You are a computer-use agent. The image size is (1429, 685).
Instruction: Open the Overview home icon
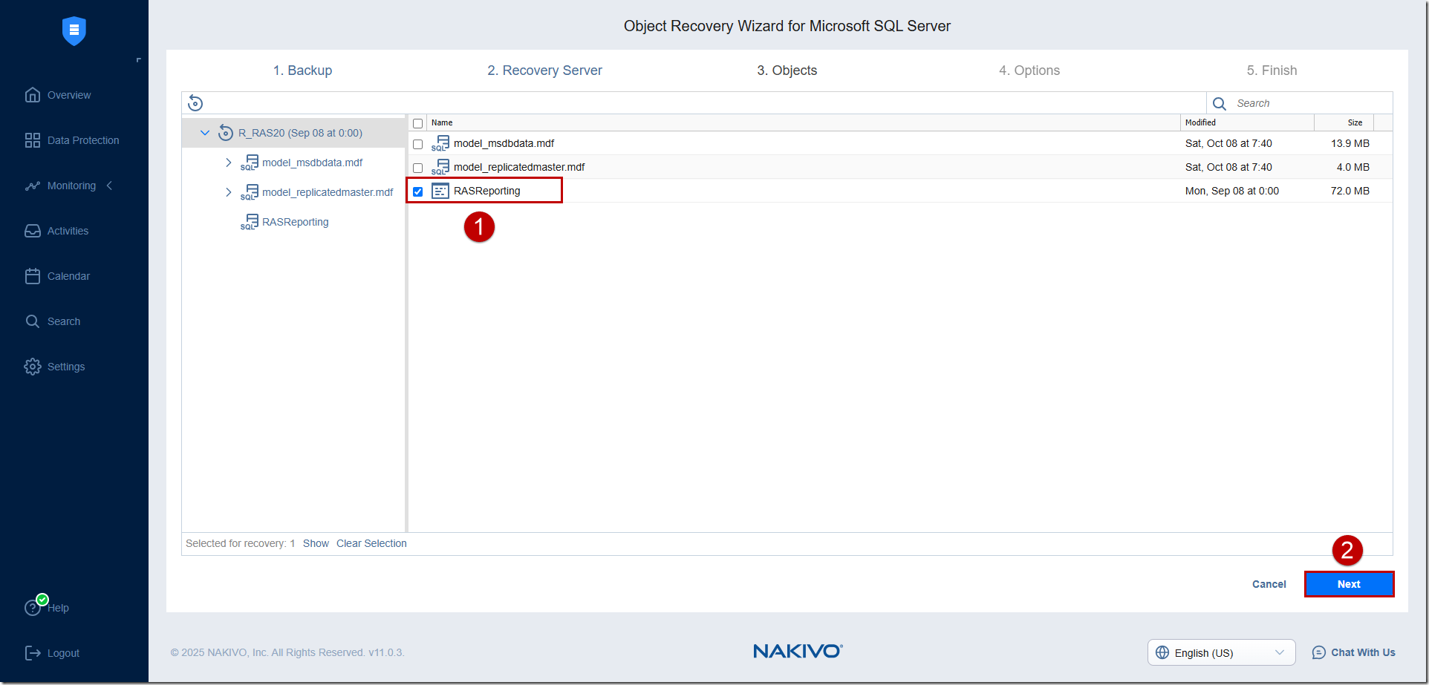click(x=33, y=95)
